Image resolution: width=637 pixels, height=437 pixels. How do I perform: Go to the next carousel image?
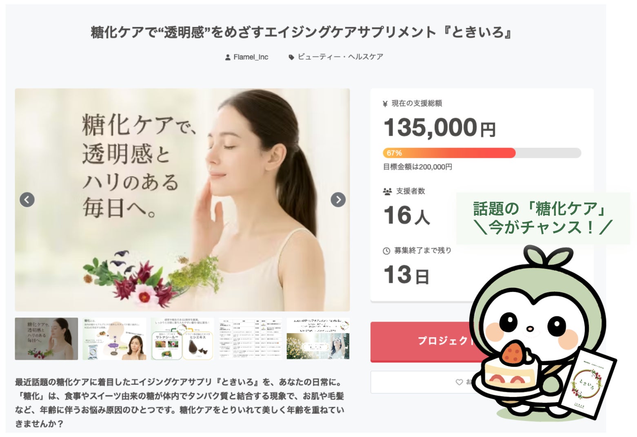point(338,200)
